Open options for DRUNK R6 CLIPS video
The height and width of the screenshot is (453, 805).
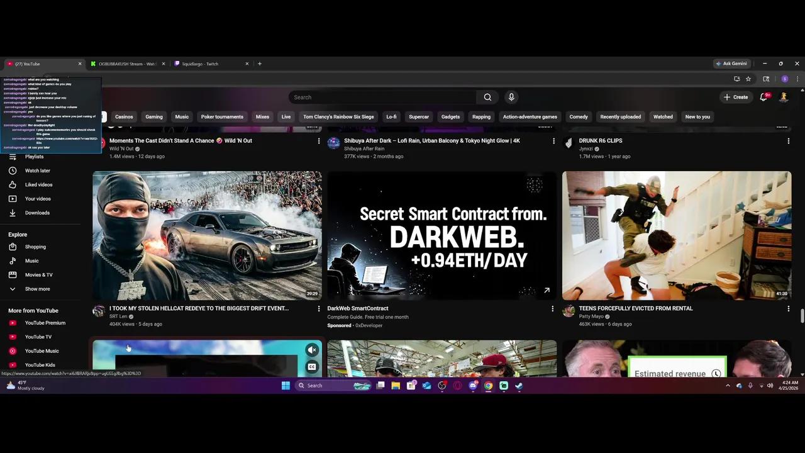point(788,141)
